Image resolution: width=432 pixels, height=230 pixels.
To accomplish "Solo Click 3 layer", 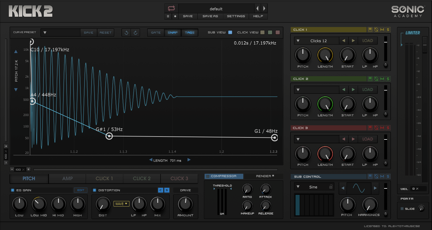I will (388, 128).
